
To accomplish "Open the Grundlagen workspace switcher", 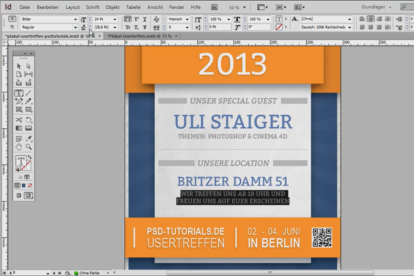I will 376,7.
